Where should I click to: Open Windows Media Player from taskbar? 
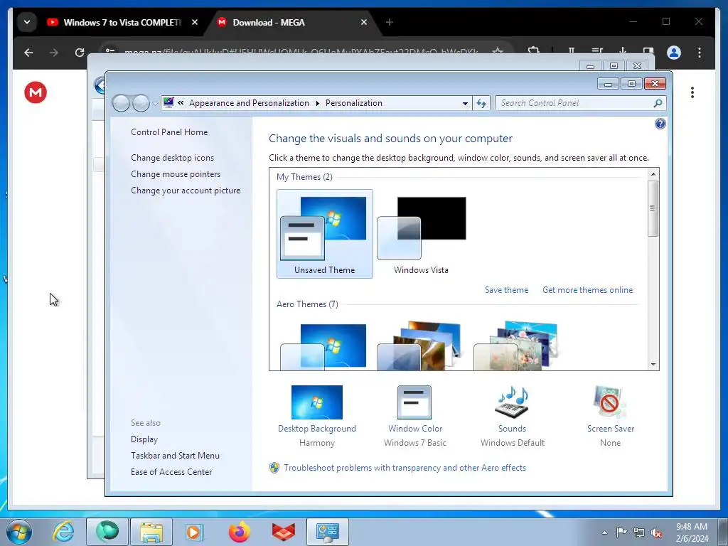(x=195, y=532)
